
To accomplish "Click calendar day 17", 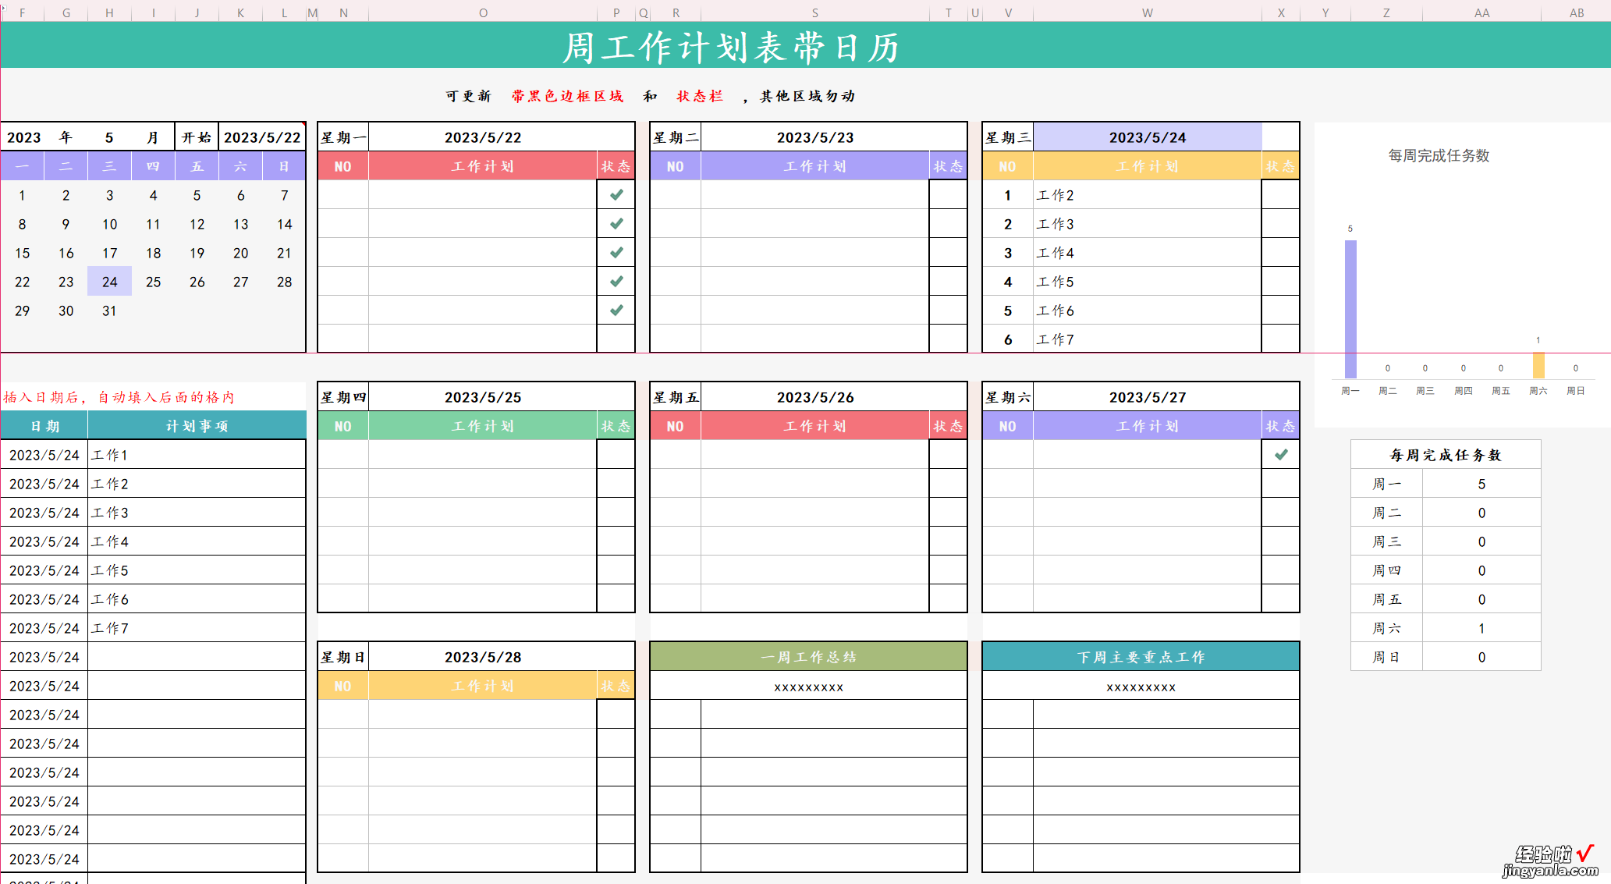I will click(109, 253).
